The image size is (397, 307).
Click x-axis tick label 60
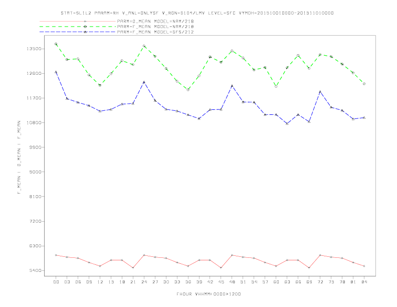(276, 282)
